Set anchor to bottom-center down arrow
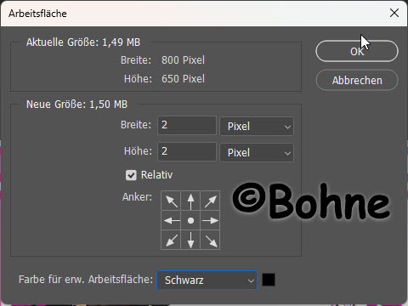This screenshot has height=306, width=408. click(x=190, y=240)
